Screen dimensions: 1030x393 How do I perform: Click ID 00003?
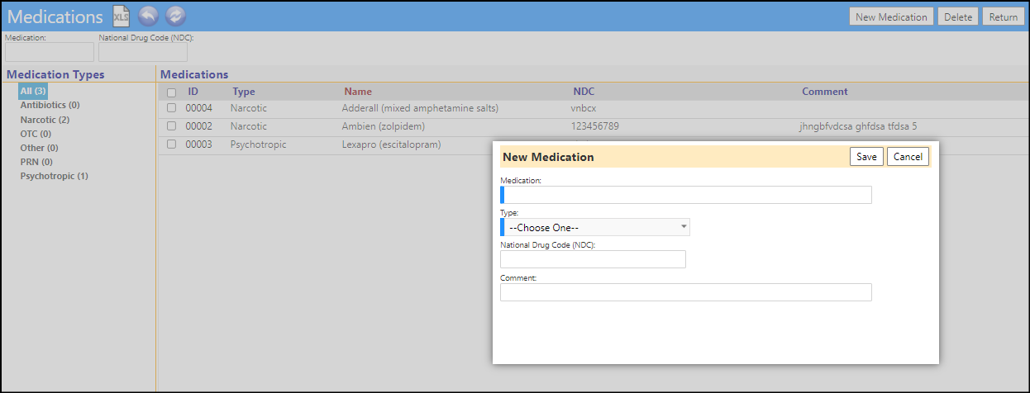click(x=199, y=144)
